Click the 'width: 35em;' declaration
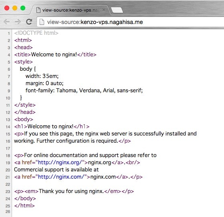Image resolution: width=224 pixels, height=217 pixels. click(42, 76)
